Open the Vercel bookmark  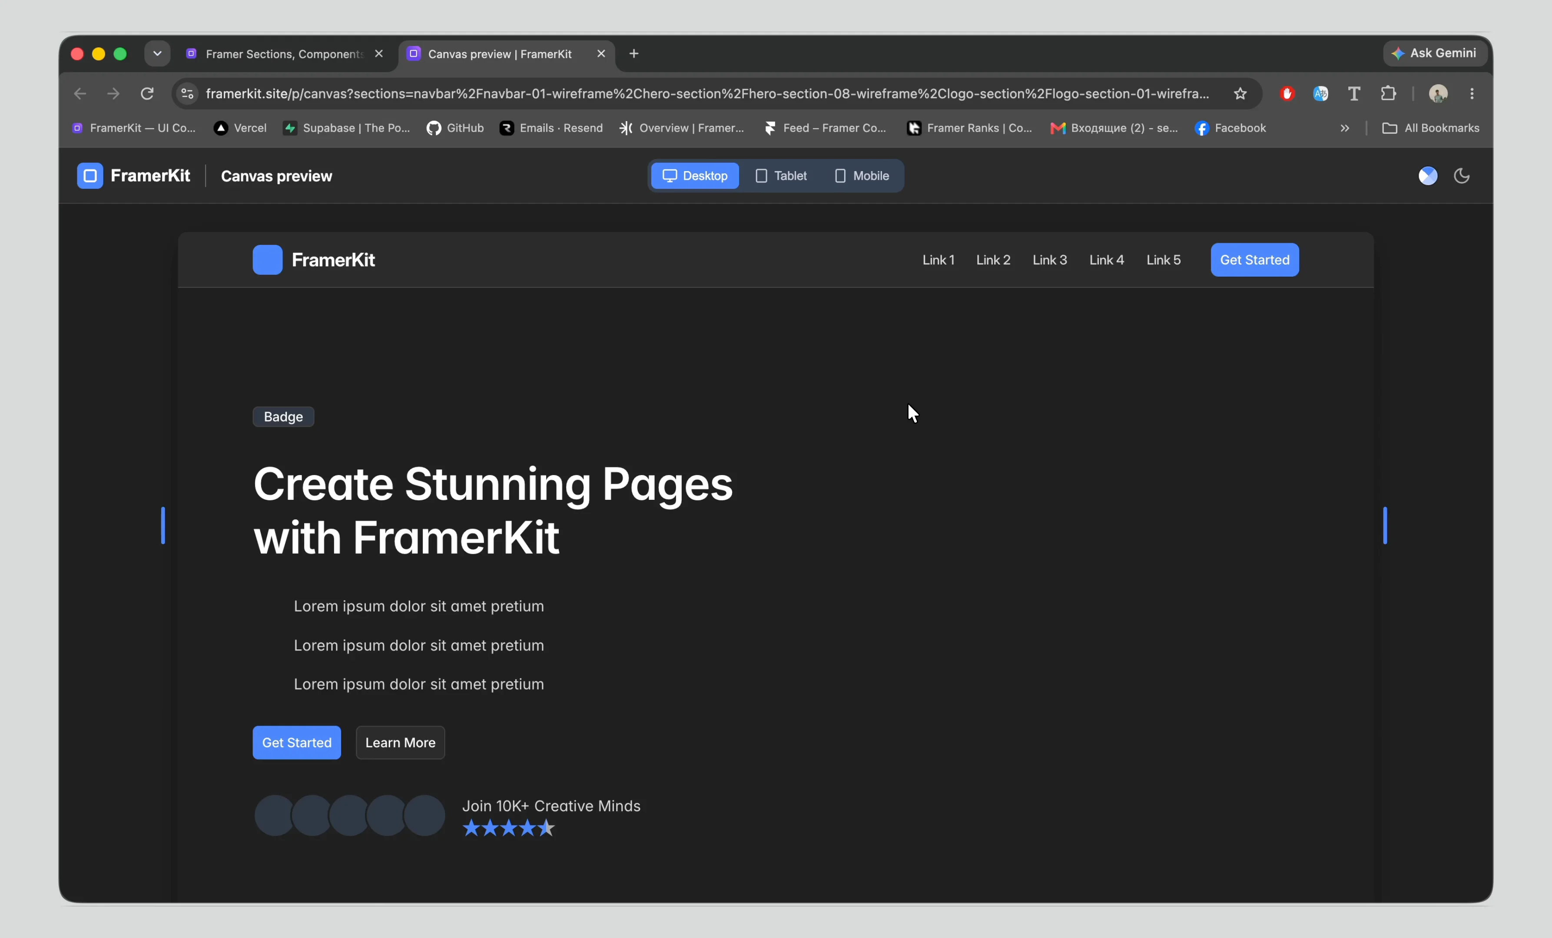click(241, 128)
